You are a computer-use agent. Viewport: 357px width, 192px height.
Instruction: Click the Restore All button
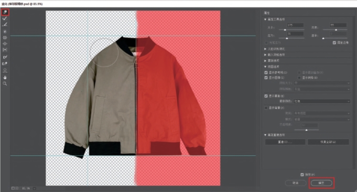coord(328,142)
